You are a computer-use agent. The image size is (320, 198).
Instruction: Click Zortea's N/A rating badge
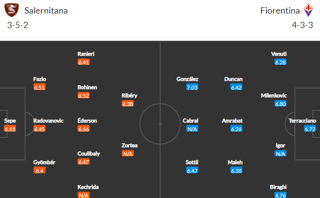click(x=128, y=153)
